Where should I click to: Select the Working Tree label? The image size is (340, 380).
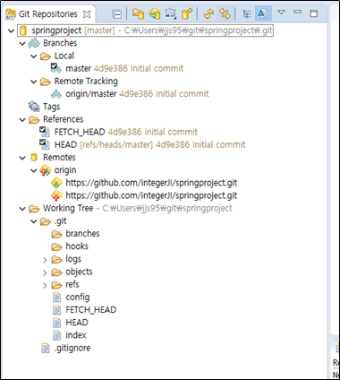pos(68,208)
